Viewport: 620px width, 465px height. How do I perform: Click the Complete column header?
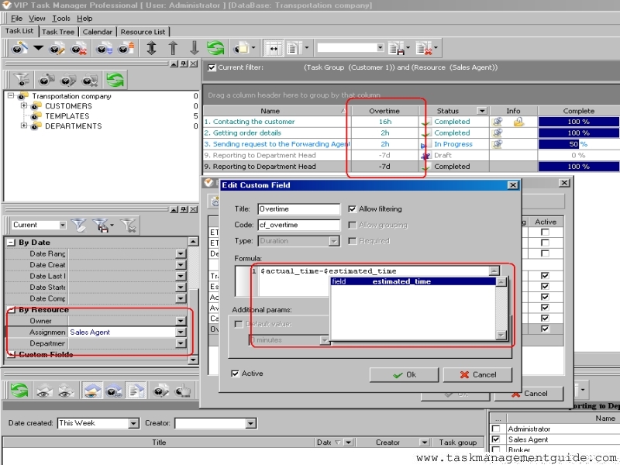578,111
